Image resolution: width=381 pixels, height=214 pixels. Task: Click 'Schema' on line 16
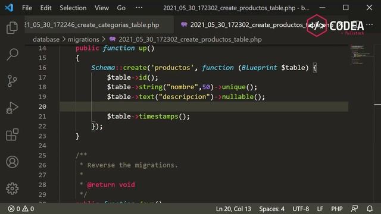tap(103, 67)
